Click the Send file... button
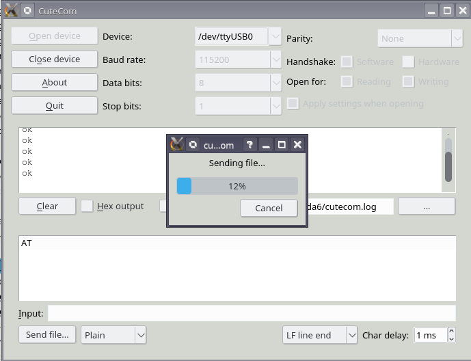 coord(47,335)
